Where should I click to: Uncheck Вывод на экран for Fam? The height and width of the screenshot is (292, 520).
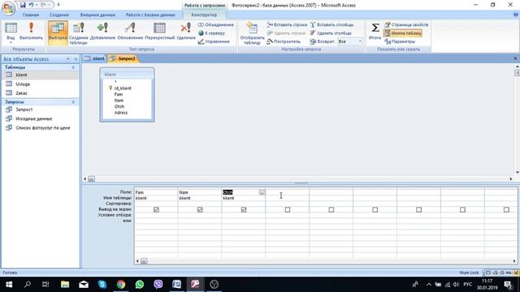pos(156,209)
